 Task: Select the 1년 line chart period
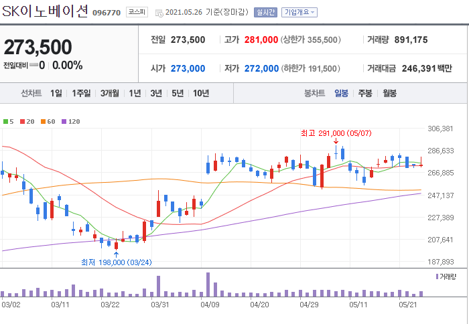click(135, 93)
